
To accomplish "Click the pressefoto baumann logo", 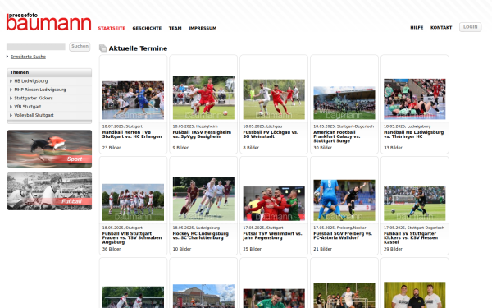I will 48,22.
